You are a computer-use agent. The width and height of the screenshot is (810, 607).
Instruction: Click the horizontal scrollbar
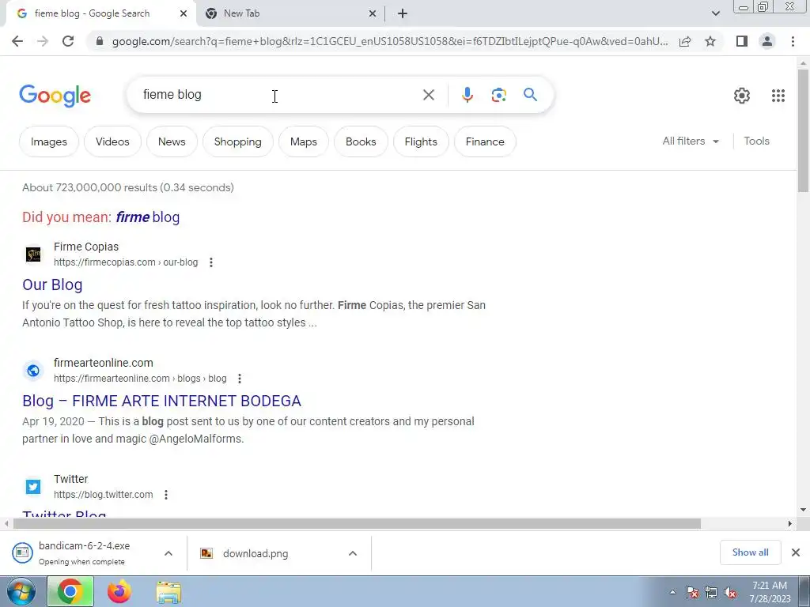[x=357, y=523]
